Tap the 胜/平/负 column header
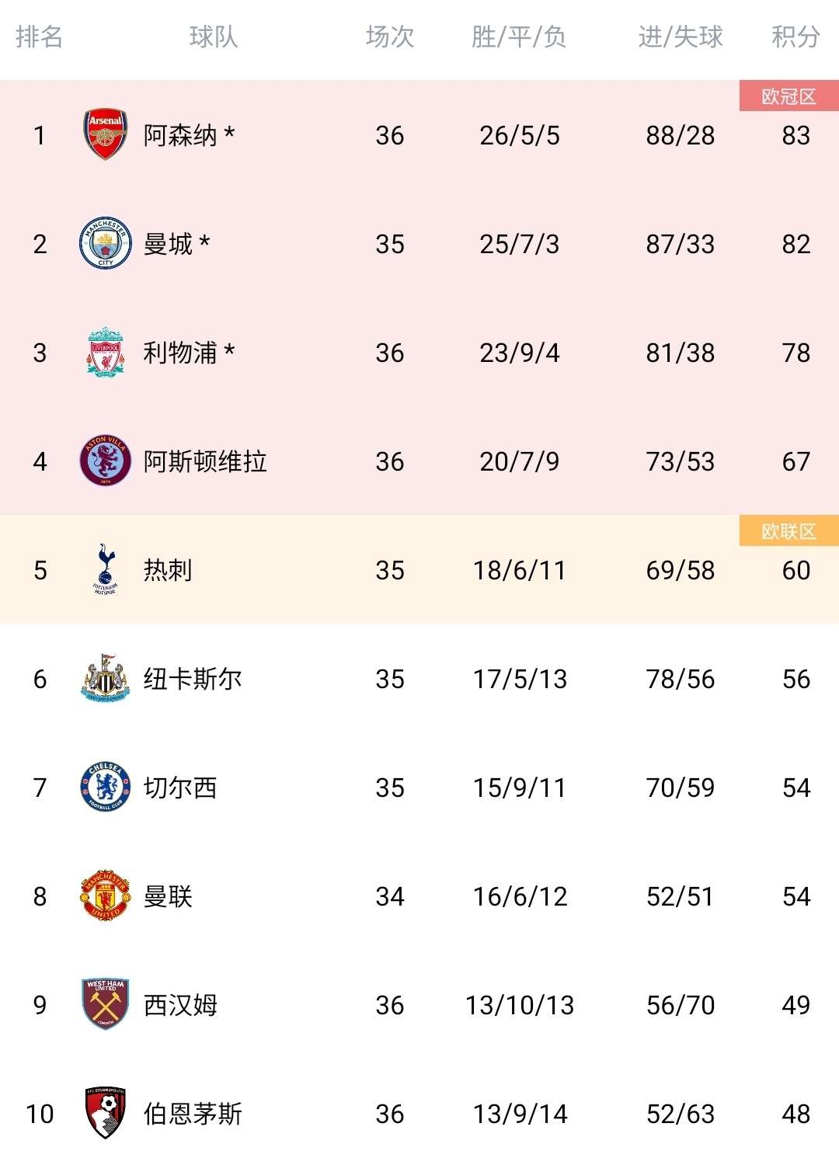839x1165 pixels. [x=519, y=37]
